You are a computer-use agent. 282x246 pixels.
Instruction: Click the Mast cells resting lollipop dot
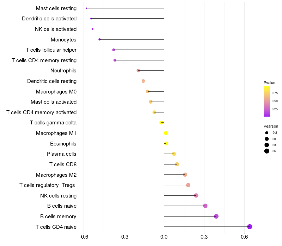coord(86,8)
